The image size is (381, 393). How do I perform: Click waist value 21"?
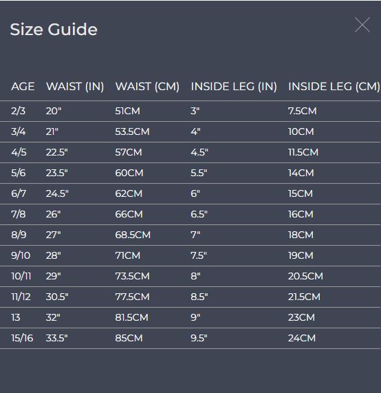tap(52, 131)
